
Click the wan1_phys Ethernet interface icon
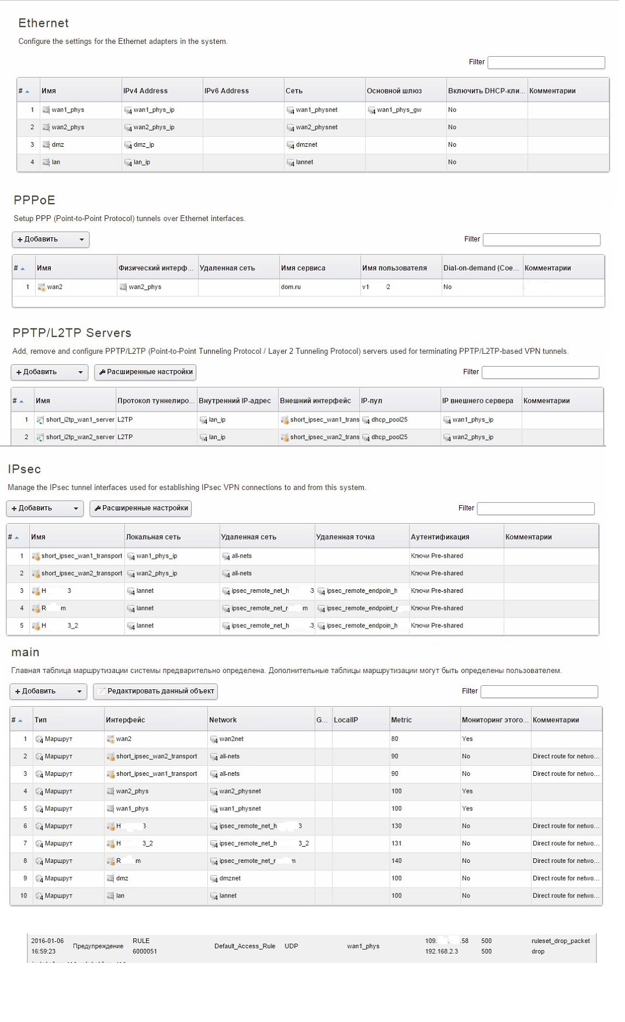(46, 110)
